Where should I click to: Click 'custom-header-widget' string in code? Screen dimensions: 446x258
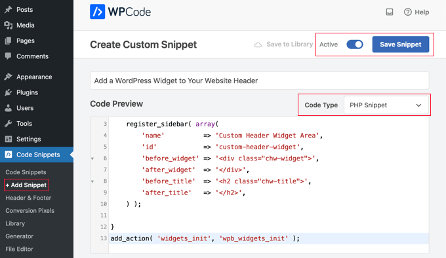click(257, 147)
